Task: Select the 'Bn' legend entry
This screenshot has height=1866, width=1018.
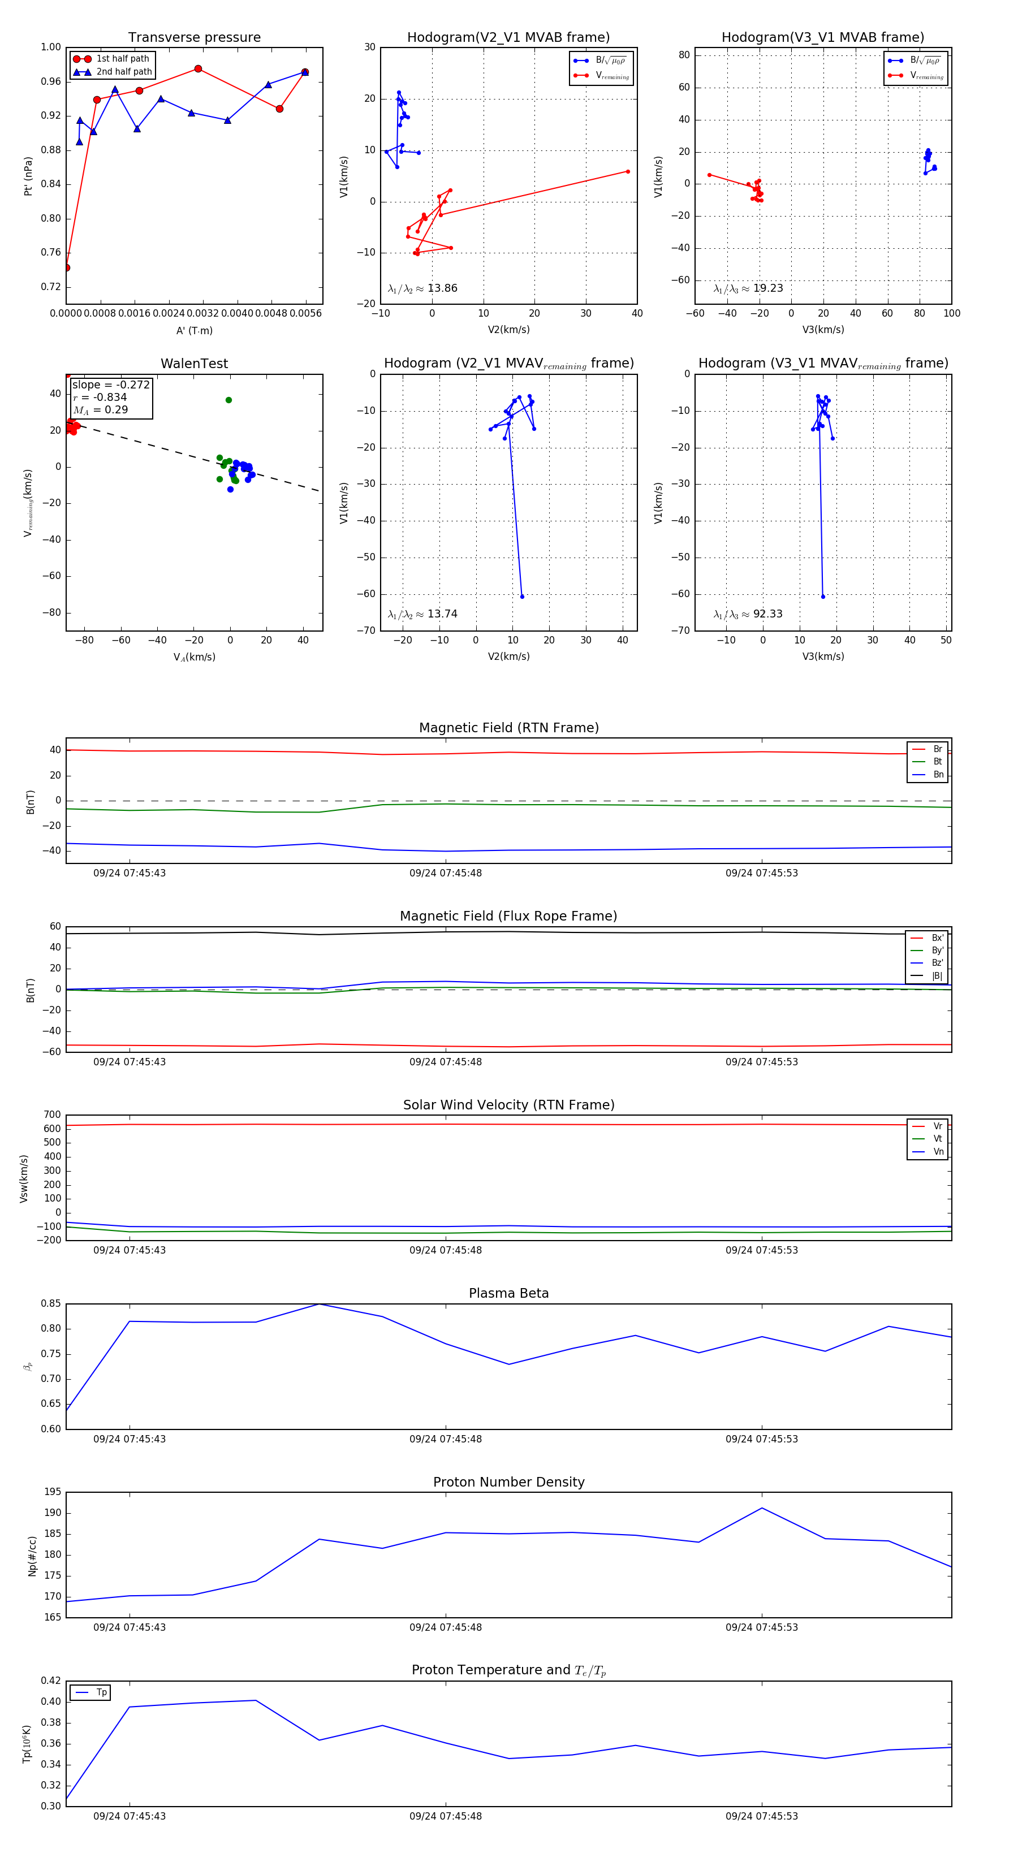Action: 928,774
